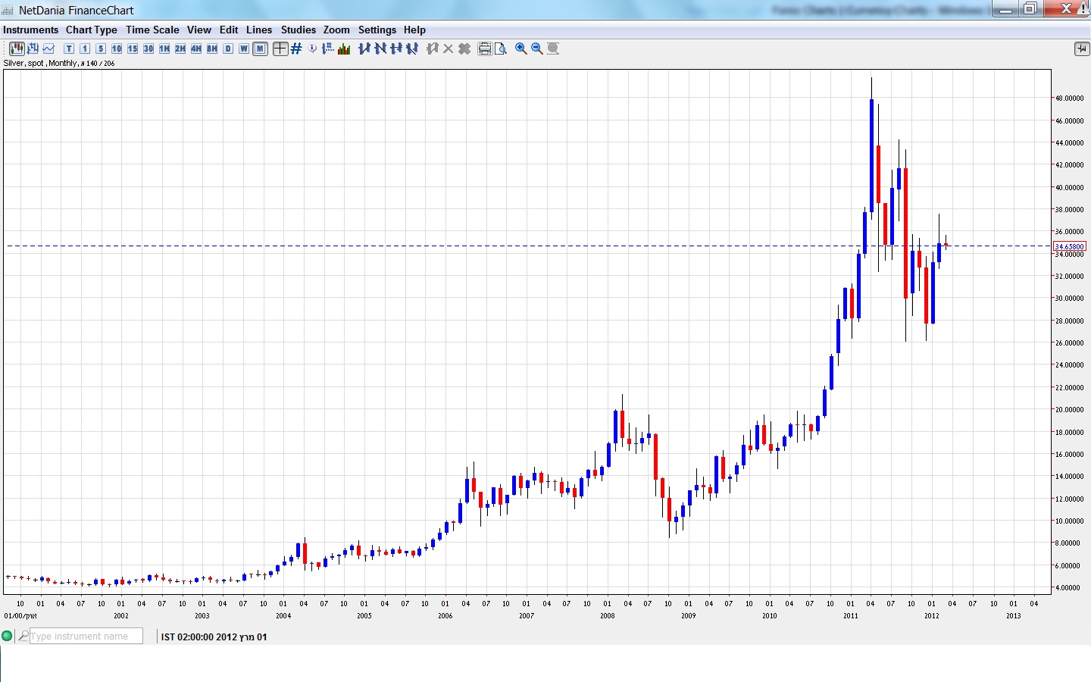Open the Time Scale menu
This screenshot has height=682, width=1091.
point(152,30)
